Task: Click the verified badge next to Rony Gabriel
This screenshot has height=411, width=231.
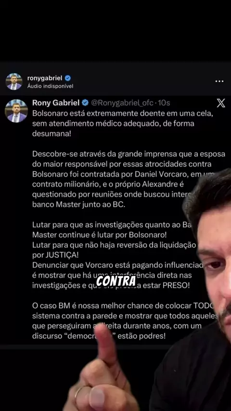Action: pyautogui.click(x=85, y=103)
